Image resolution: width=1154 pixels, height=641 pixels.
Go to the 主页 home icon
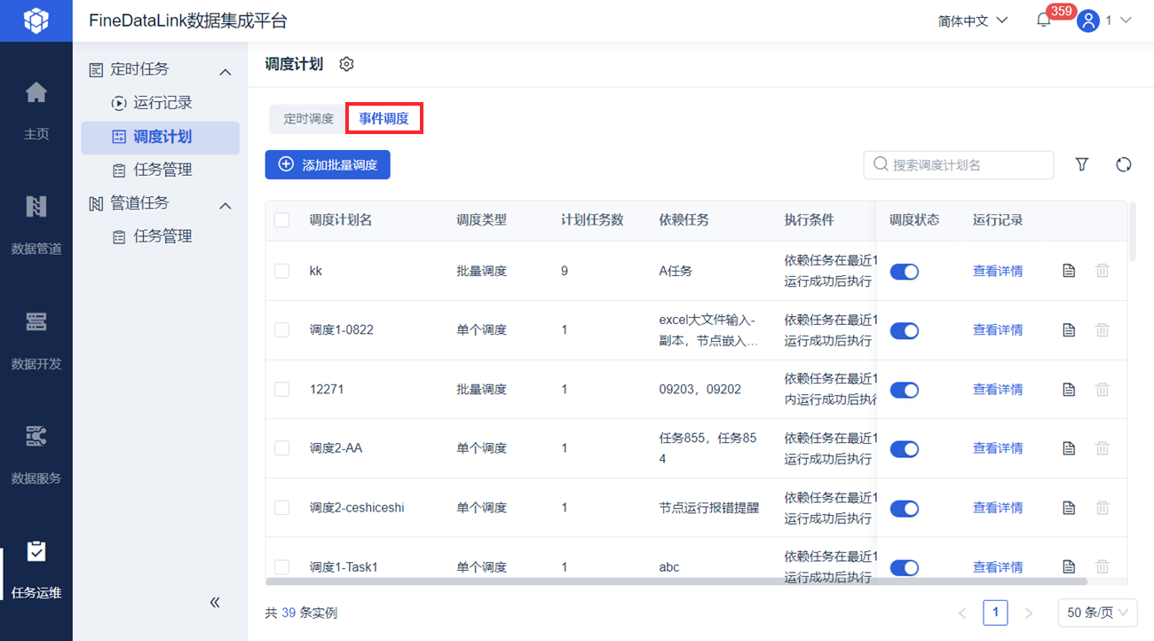(x=36, y=91)
